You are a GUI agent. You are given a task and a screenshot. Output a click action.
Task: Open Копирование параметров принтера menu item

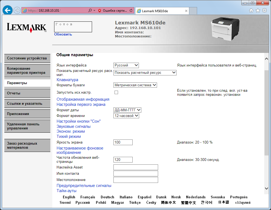27,71
